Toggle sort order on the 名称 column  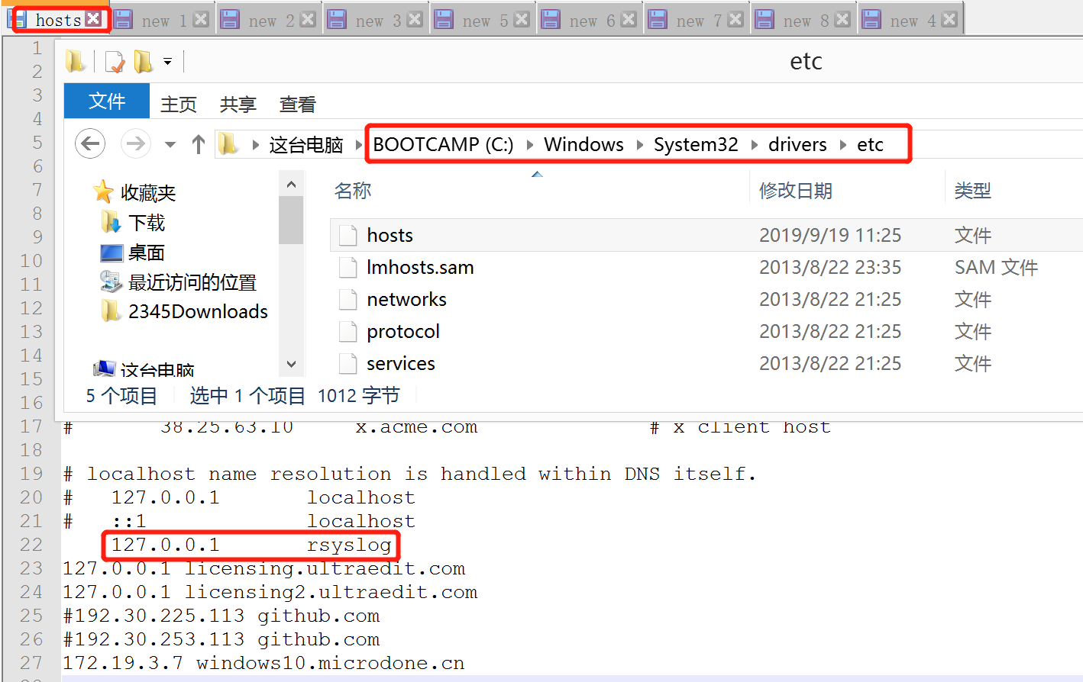pyautogui.click(x=353, y=190)
